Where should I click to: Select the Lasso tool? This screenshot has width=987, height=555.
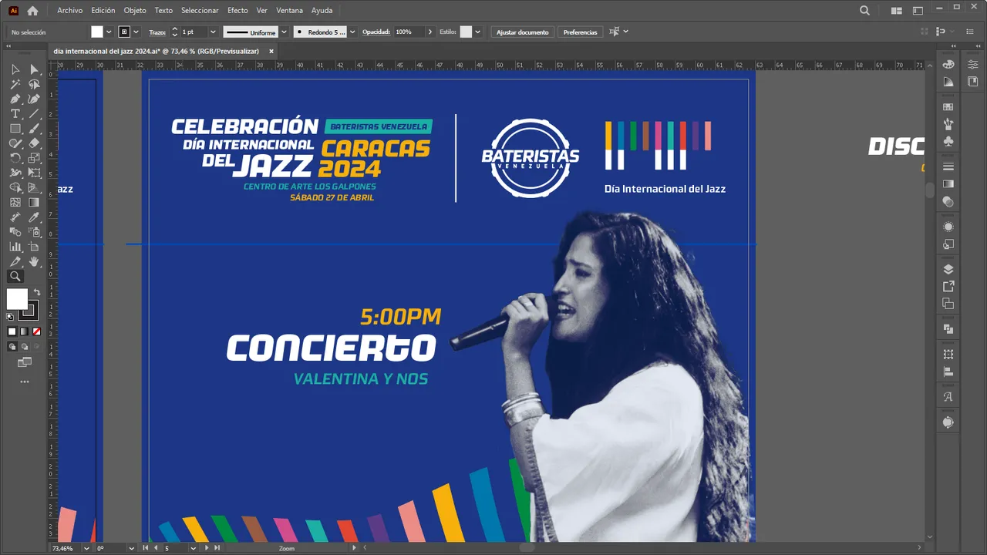tap(34, 85)
